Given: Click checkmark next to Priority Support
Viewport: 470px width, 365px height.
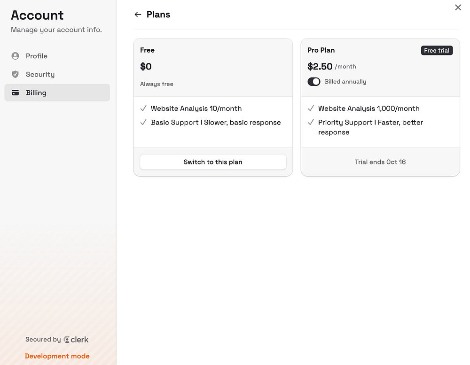Looking at the screenshot, I should click(311, 123).
